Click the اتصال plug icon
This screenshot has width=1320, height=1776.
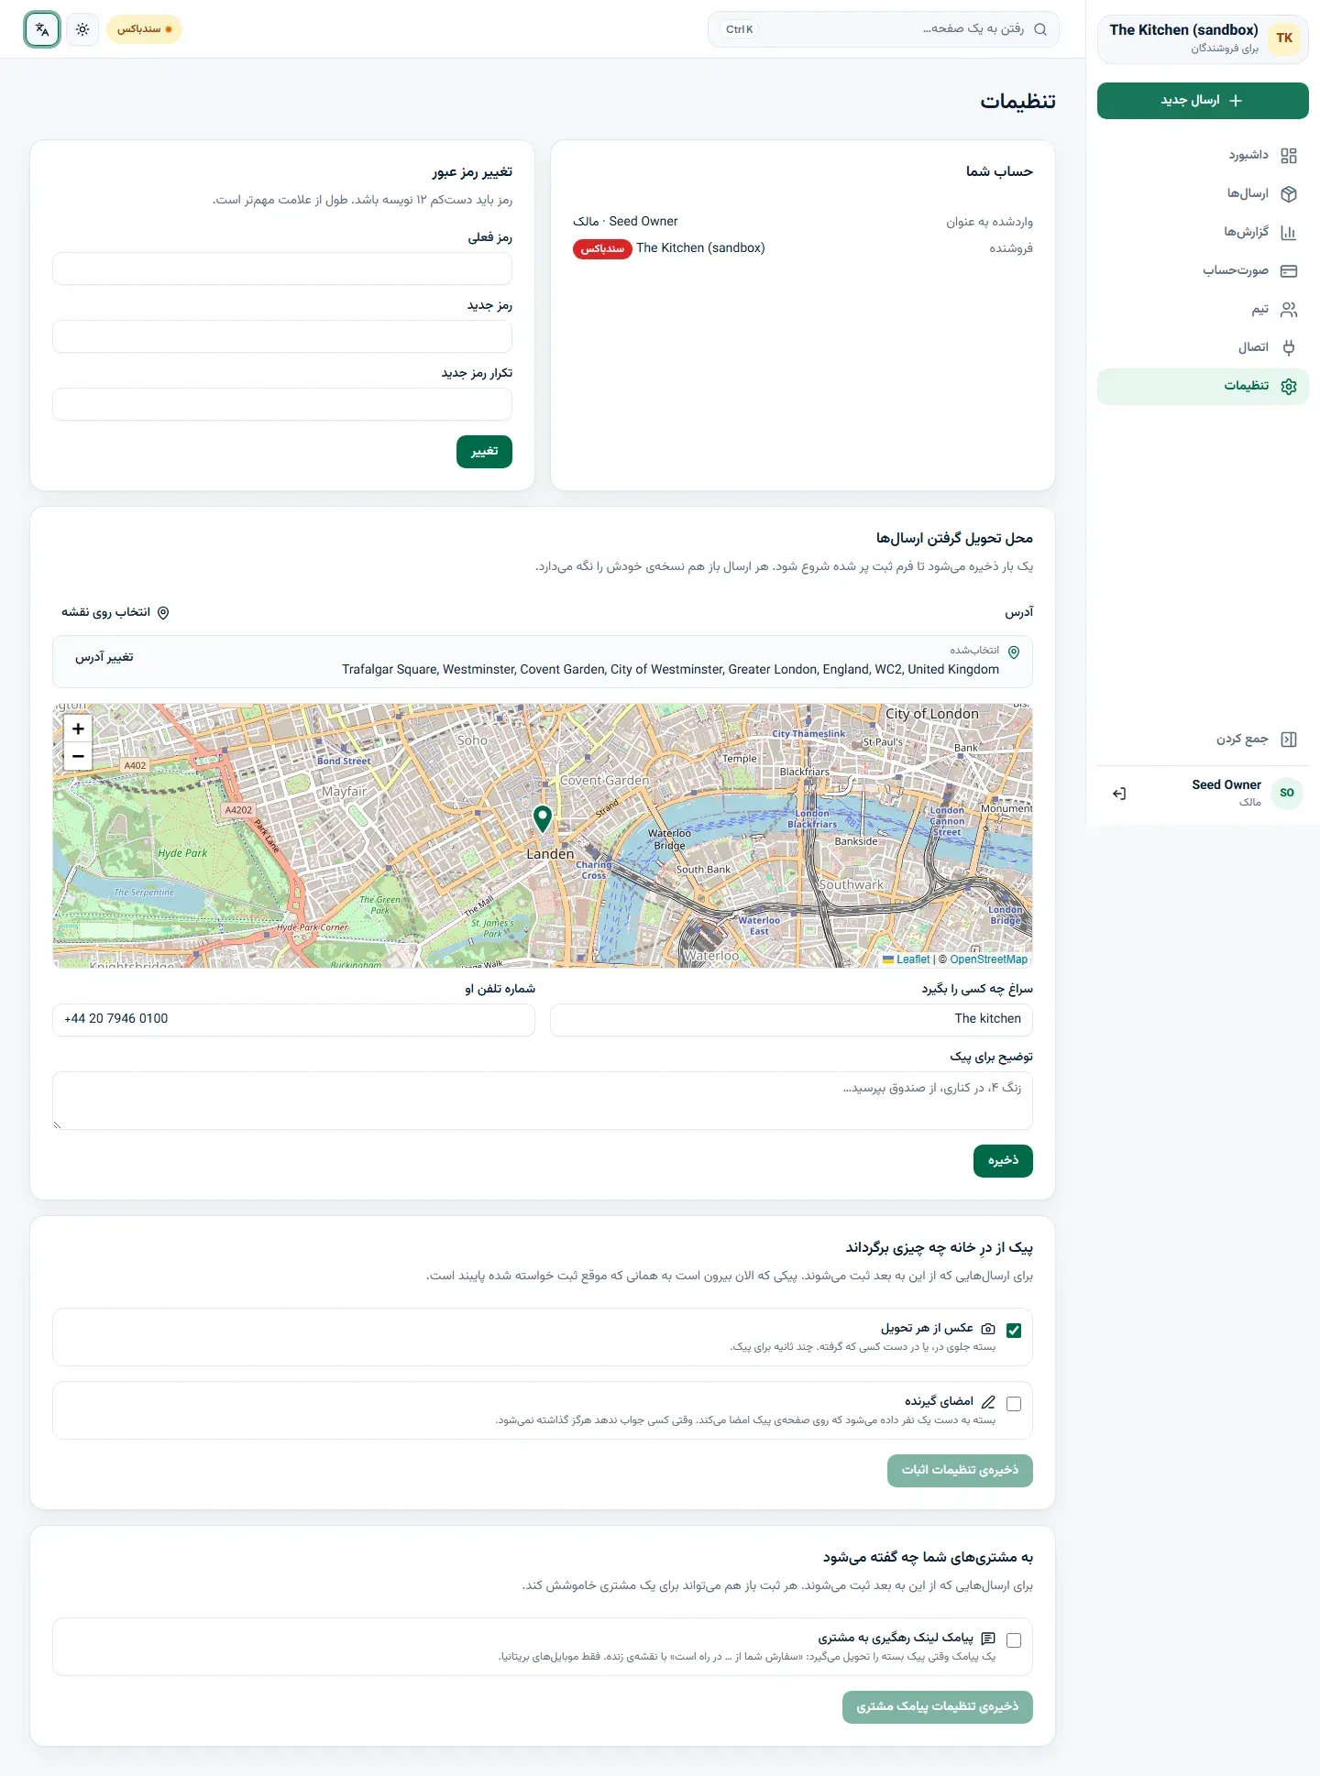click(x=1289, y=348)
